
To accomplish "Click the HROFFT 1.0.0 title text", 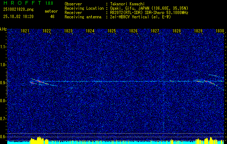I will click(x=28, y=3).
